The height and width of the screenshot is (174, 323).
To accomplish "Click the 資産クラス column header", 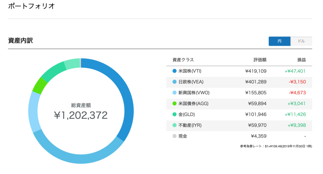I will point(183,60).
